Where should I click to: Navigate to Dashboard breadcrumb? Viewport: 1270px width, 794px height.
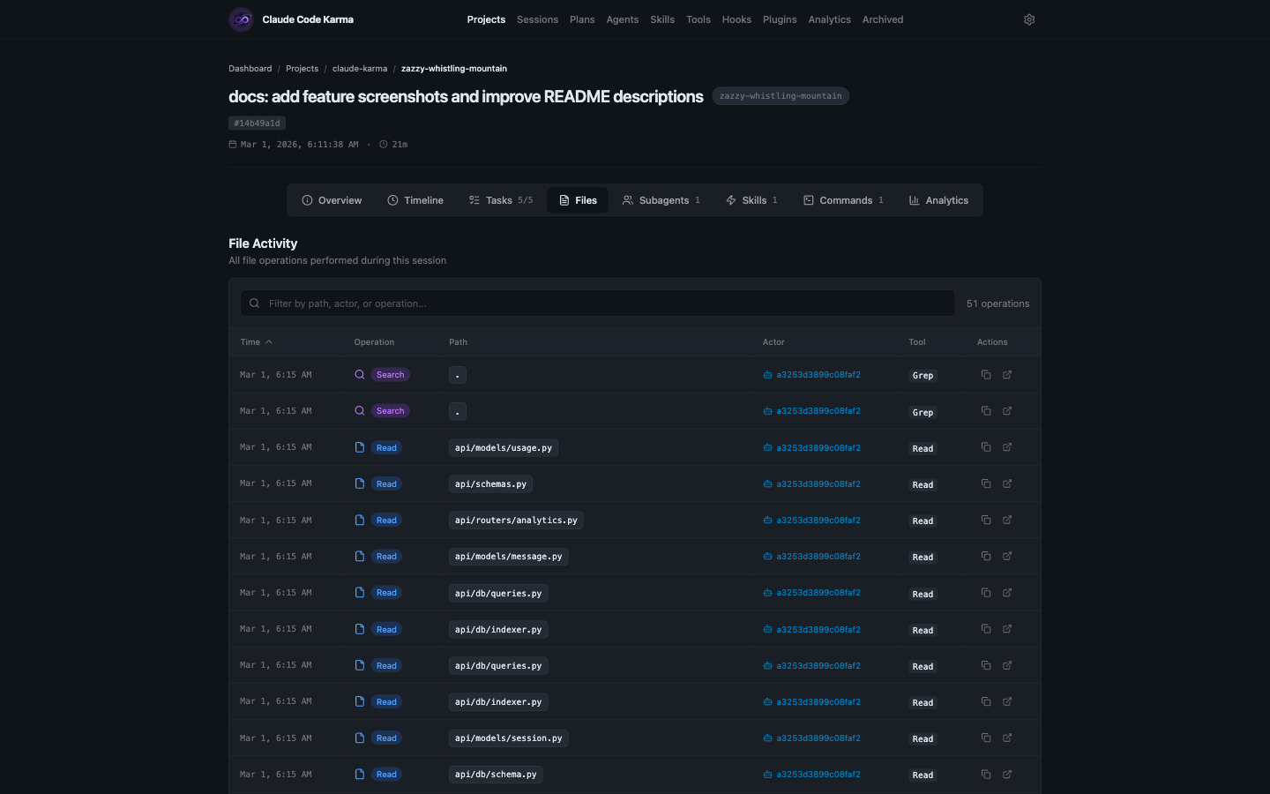point(250,68)
